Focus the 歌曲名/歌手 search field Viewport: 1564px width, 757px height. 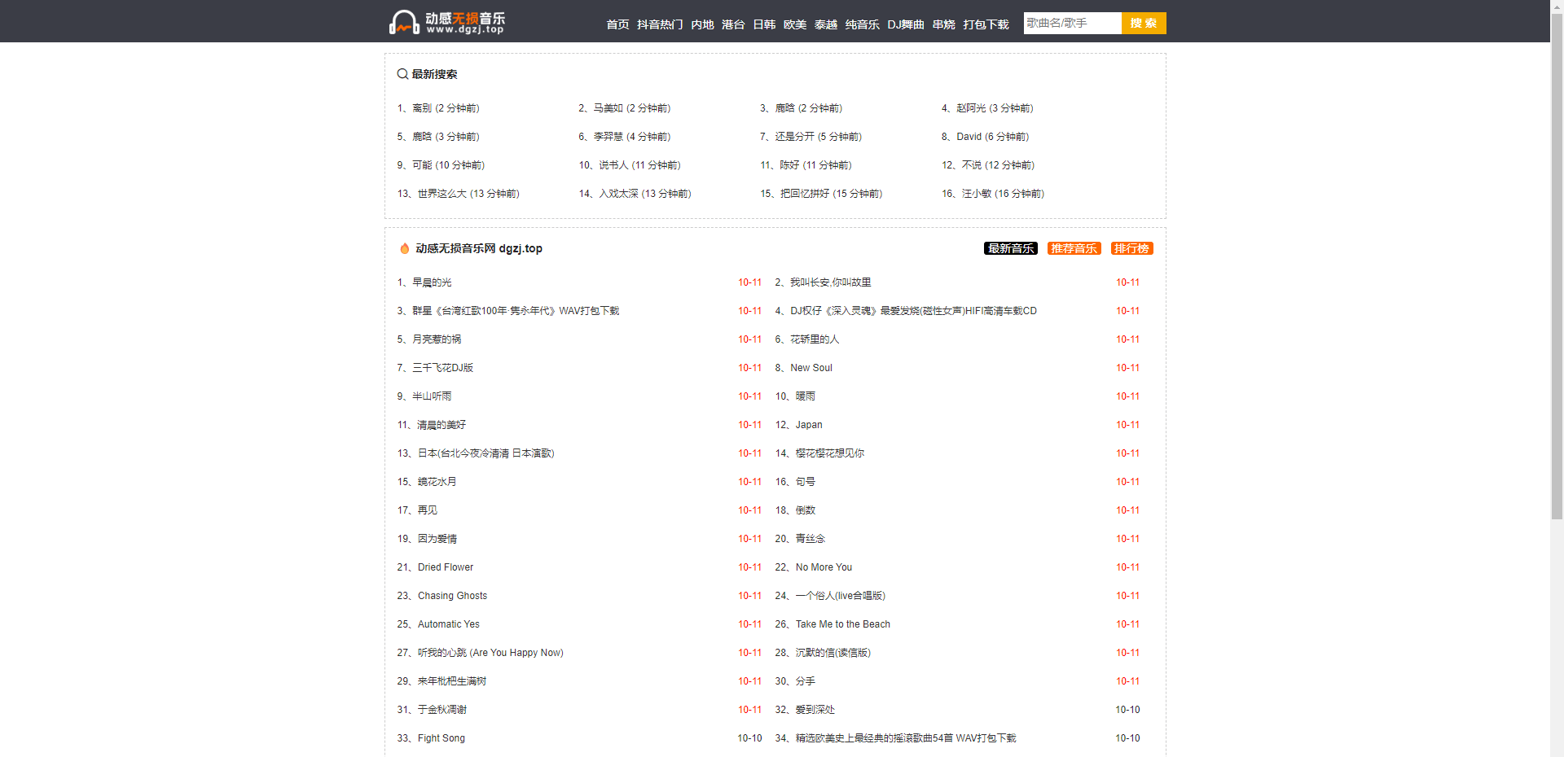click(x=1072, y=23)
